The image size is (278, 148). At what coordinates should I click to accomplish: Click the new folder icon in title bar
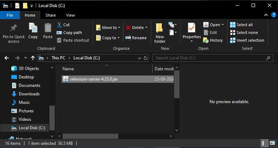click(25, 6)
